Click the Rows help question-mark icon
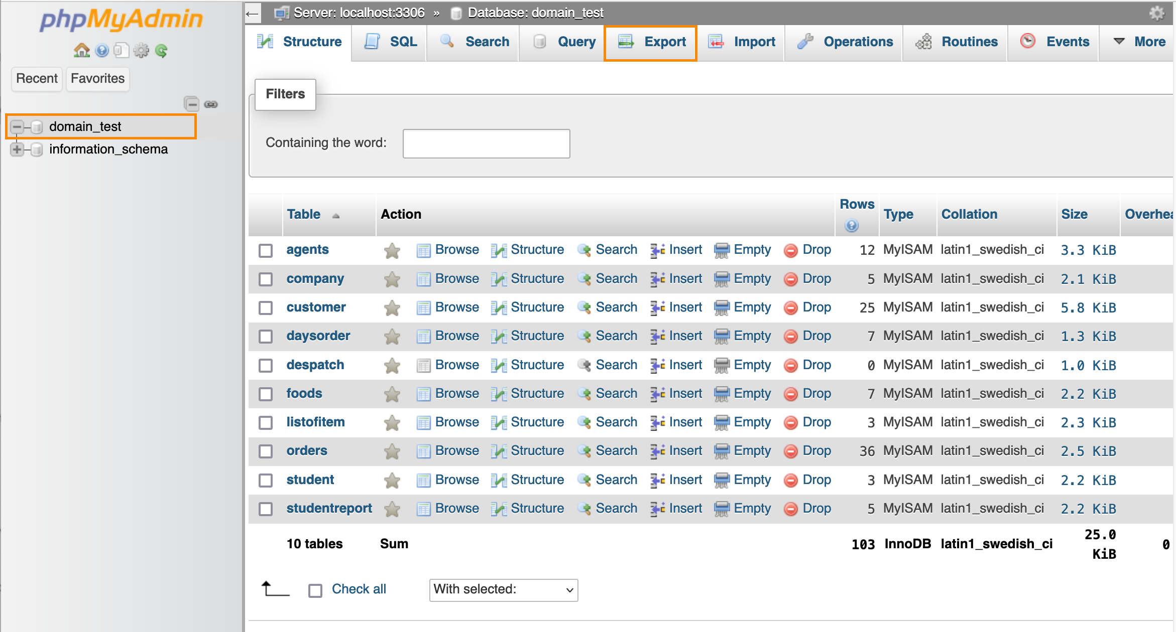The image size is (1176, 632). pyautogui.click(x=852, y=226)
